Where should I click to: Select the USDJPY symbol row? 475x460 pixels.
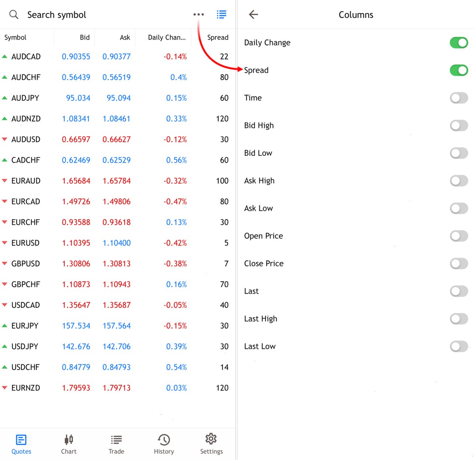pos(118,346)
